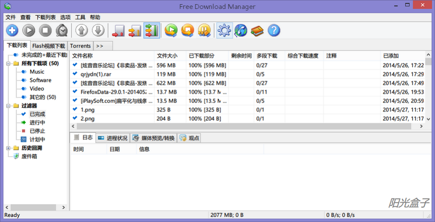This screenshot has width=435, height=222.
Task: Move download up with the up arrow icon
Action: pos(81,31)
